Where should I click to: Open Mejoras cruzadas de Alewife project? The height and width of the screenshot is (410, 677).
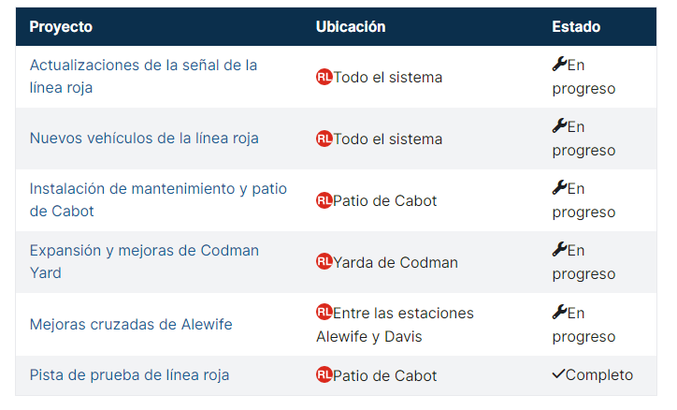(x=131, y=324)
